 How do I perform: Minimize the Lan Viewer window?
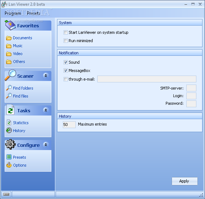point(186,5)
